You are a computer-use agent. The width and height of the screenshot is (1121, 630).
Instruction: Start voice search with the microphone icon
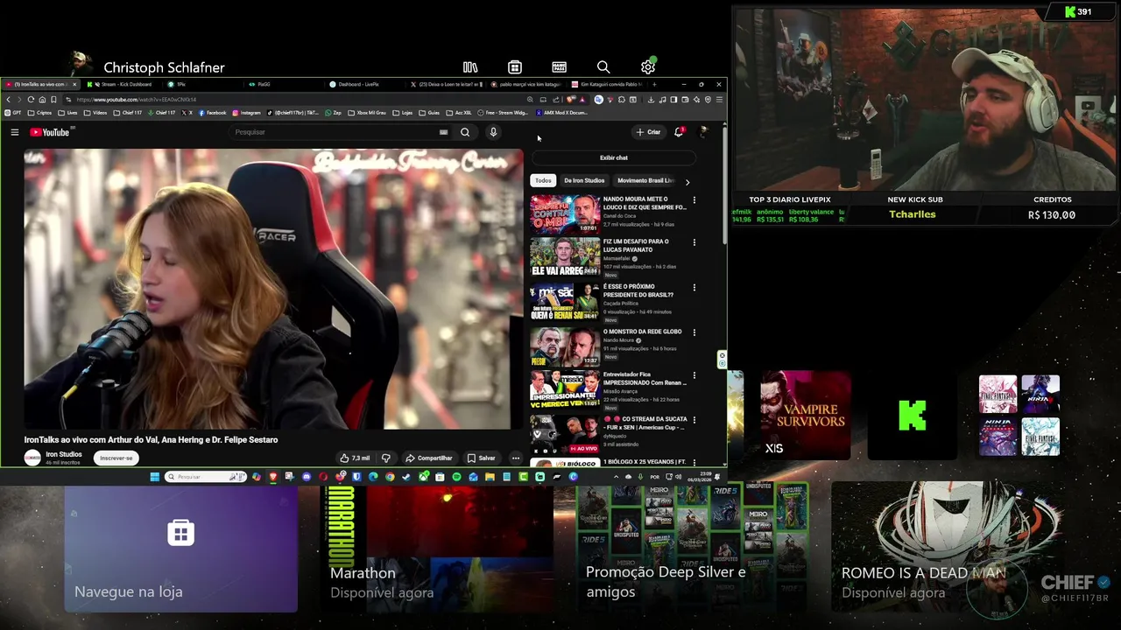493,132
